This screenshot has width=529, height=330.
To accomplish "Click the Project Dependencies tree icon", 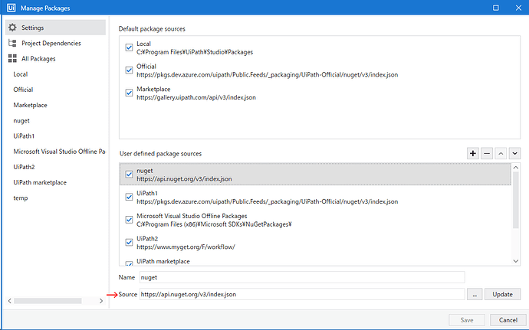I will pyautogui.click(x=12, y=43).
